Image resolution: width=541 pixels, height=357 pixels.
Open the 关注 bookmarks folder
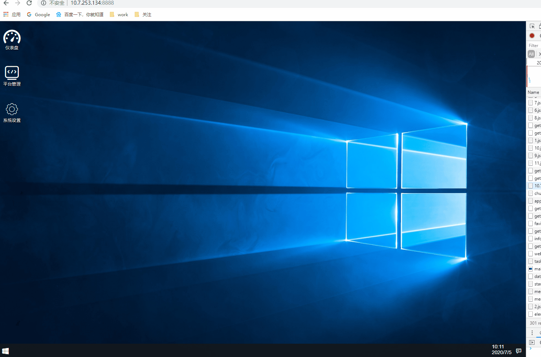tap(143, 15)
